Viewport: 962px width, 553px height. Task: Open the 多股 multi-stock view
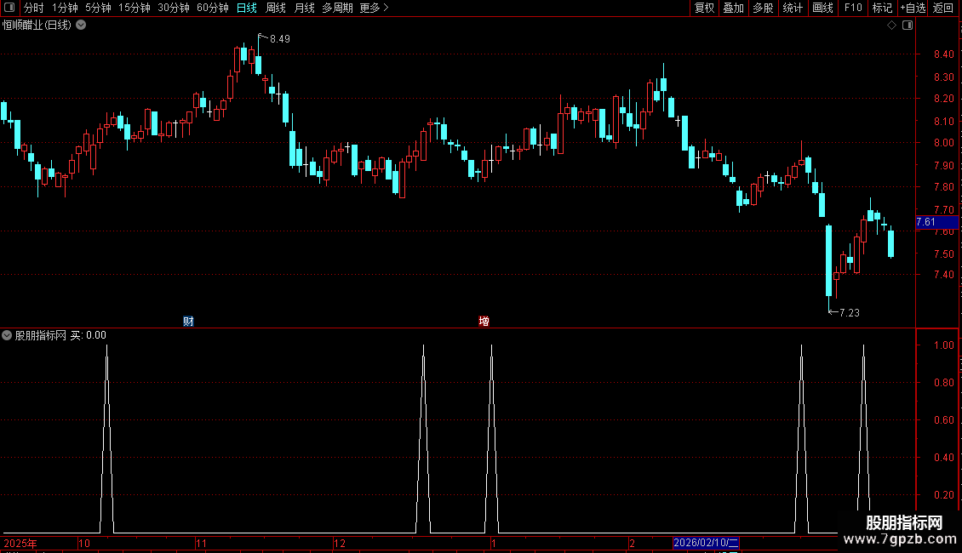[x=763, y=8]
